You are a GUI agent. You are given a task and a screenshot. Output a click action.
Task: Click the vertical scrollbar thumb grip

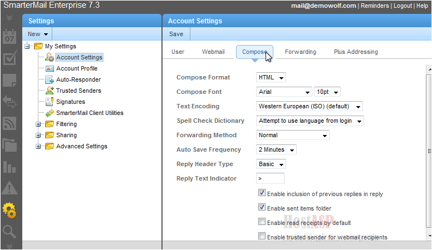click(429, 151)
